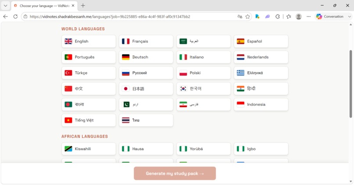Open the translate page icon
Image resolution: width=354 pixels, height=185 pixels.
point(240,17)
